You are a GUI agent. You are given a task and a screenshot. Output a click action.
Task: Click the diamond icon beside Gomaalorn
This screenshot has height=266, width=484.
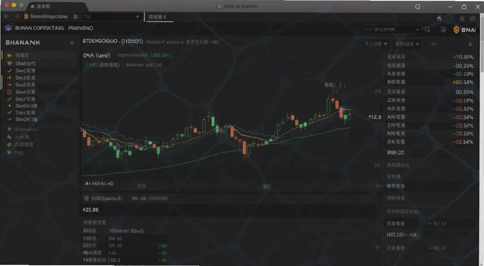pyautogui.click(x=9, y=129)
